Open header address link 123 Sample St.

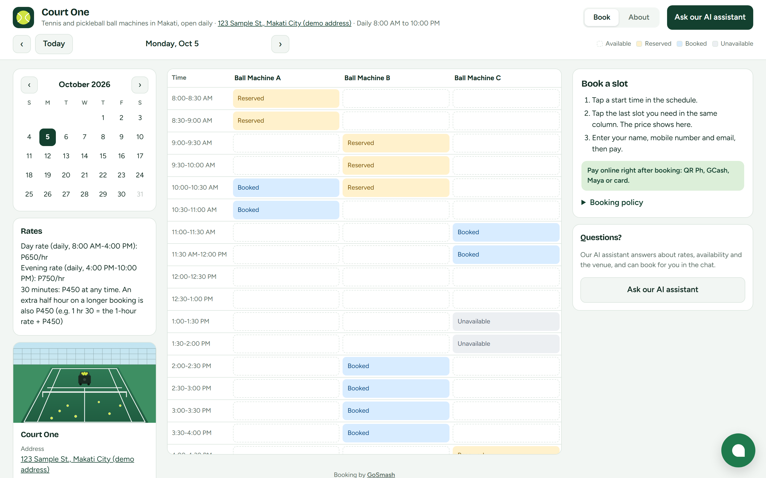284,23
